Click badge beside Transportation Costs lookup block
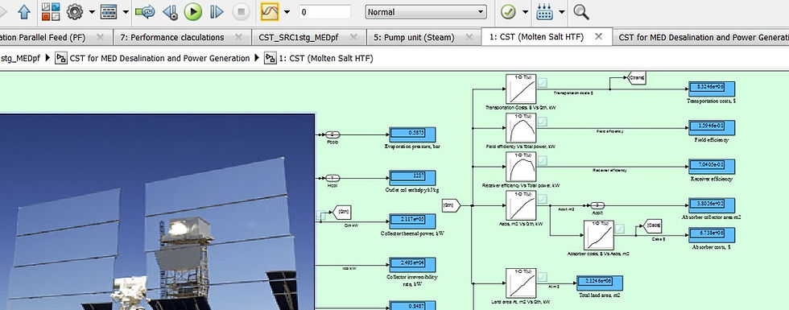Viewport: 789px width, 310px height. pyautogui.click(x=543, y=82)
